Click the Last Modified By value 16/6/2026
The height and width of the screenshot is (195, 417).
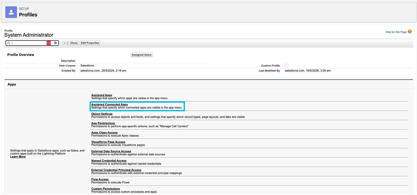(x=308, y=71)
